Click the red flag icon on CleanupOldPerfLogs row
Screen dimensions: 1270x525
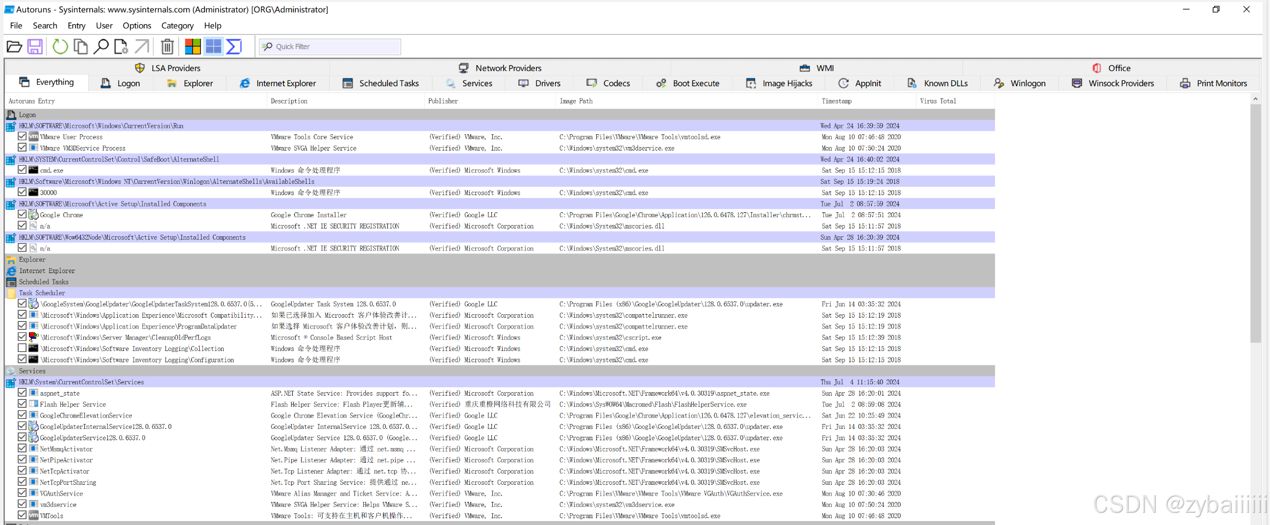tap(33, 337)
